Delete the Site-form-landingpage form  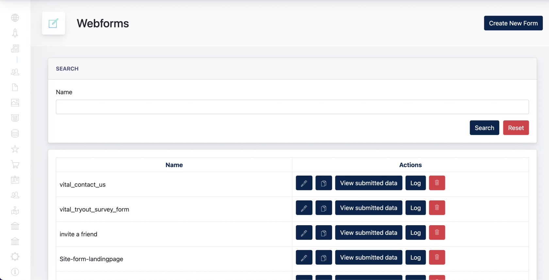tap(437, 257)
